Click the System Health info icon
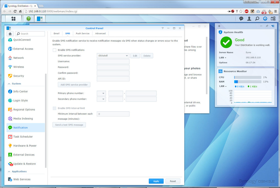 pos(220,32)
